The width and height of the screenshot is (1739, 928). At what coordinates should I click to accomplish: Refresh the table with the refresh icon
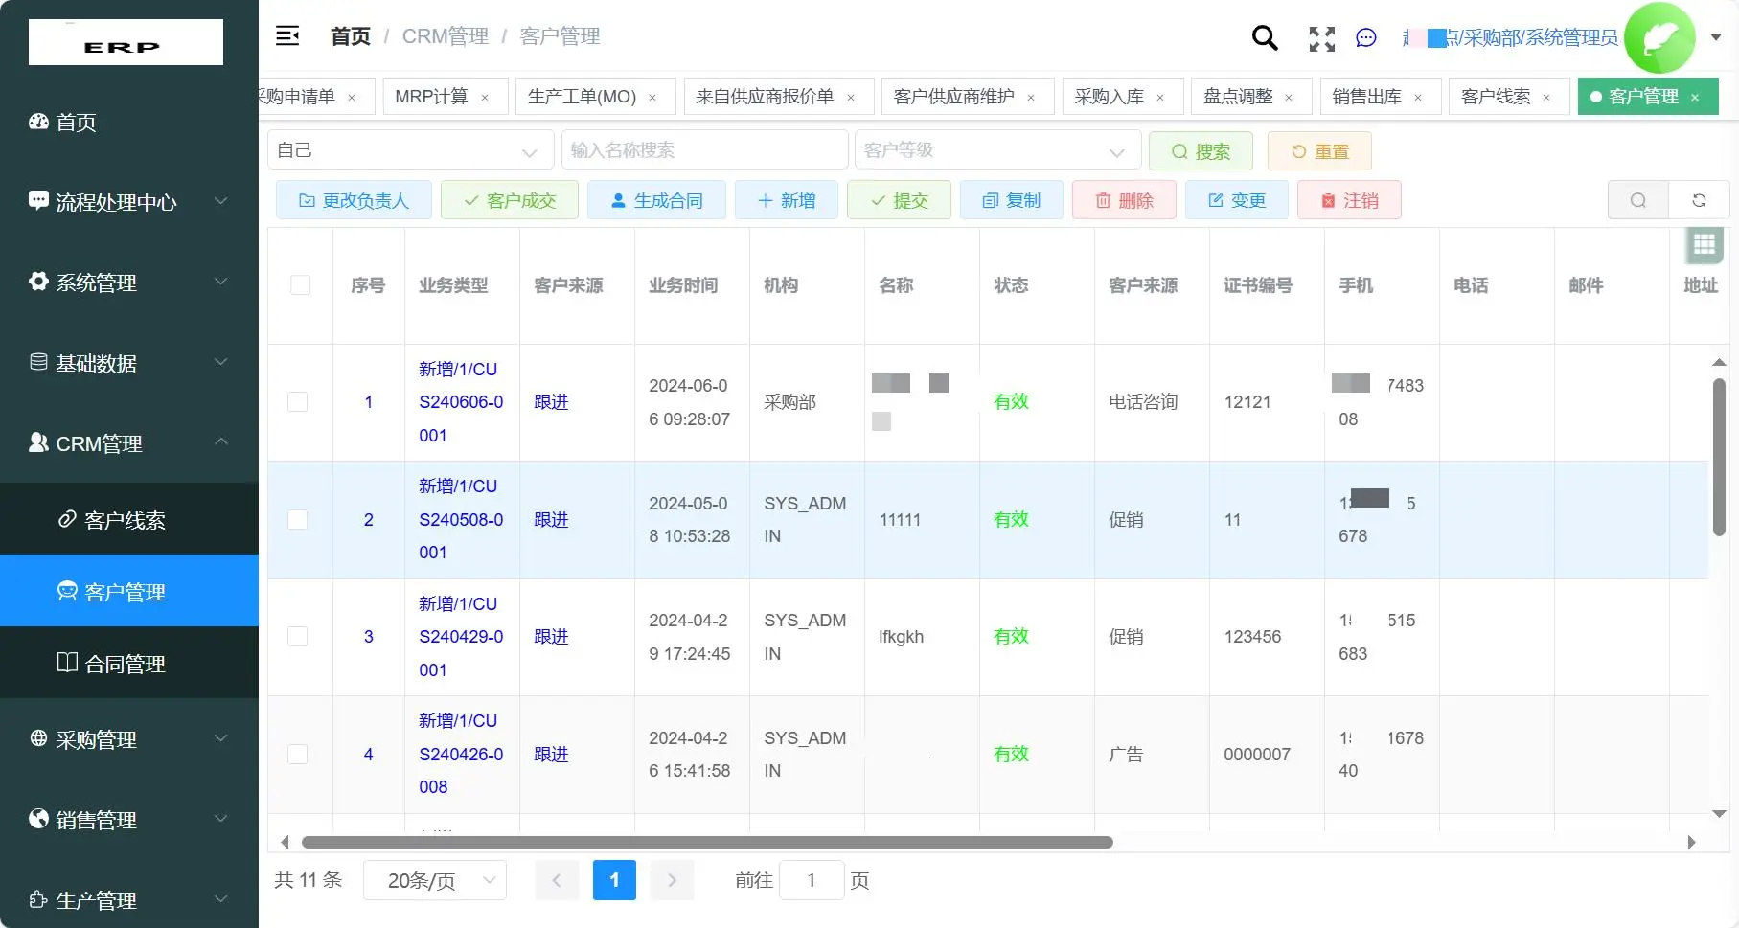coord(1700,200)
